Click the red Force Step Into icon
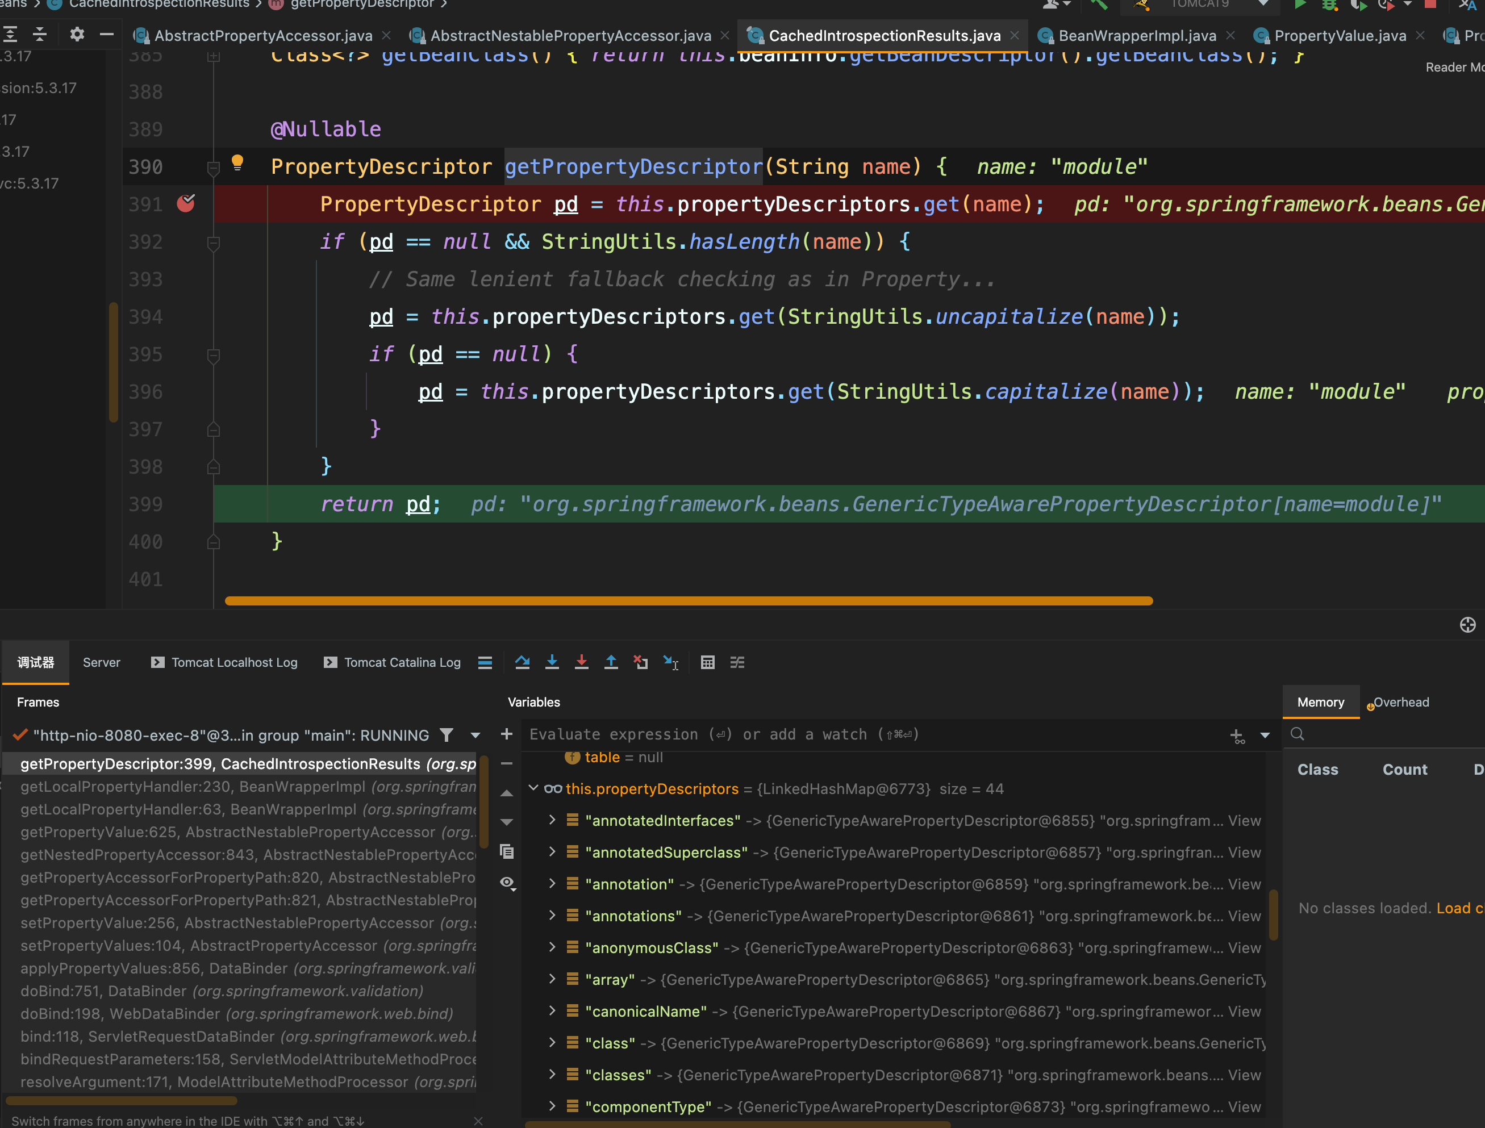This screenshot has width=1485, height=1128. coord(581,662)
